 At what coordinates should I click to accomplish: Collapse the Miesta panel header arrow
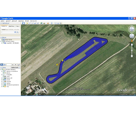pyautogui.click(x=1, y=38)
